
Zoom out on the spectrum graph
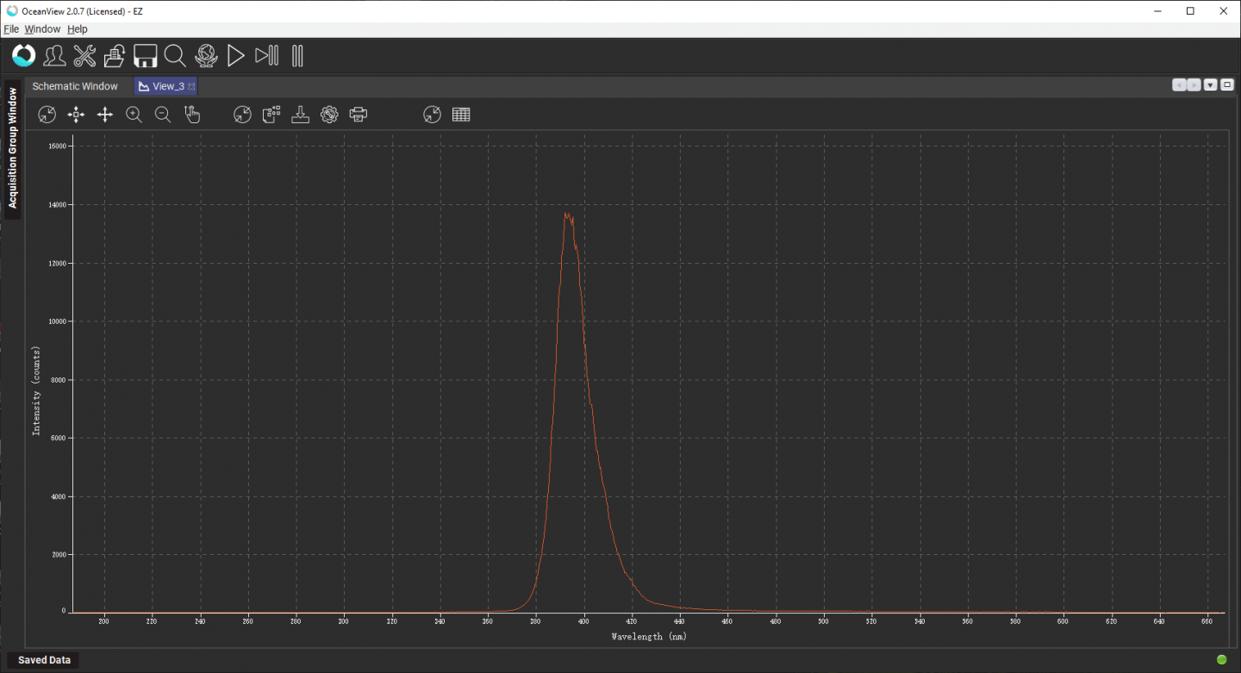(x=163, y=115)
